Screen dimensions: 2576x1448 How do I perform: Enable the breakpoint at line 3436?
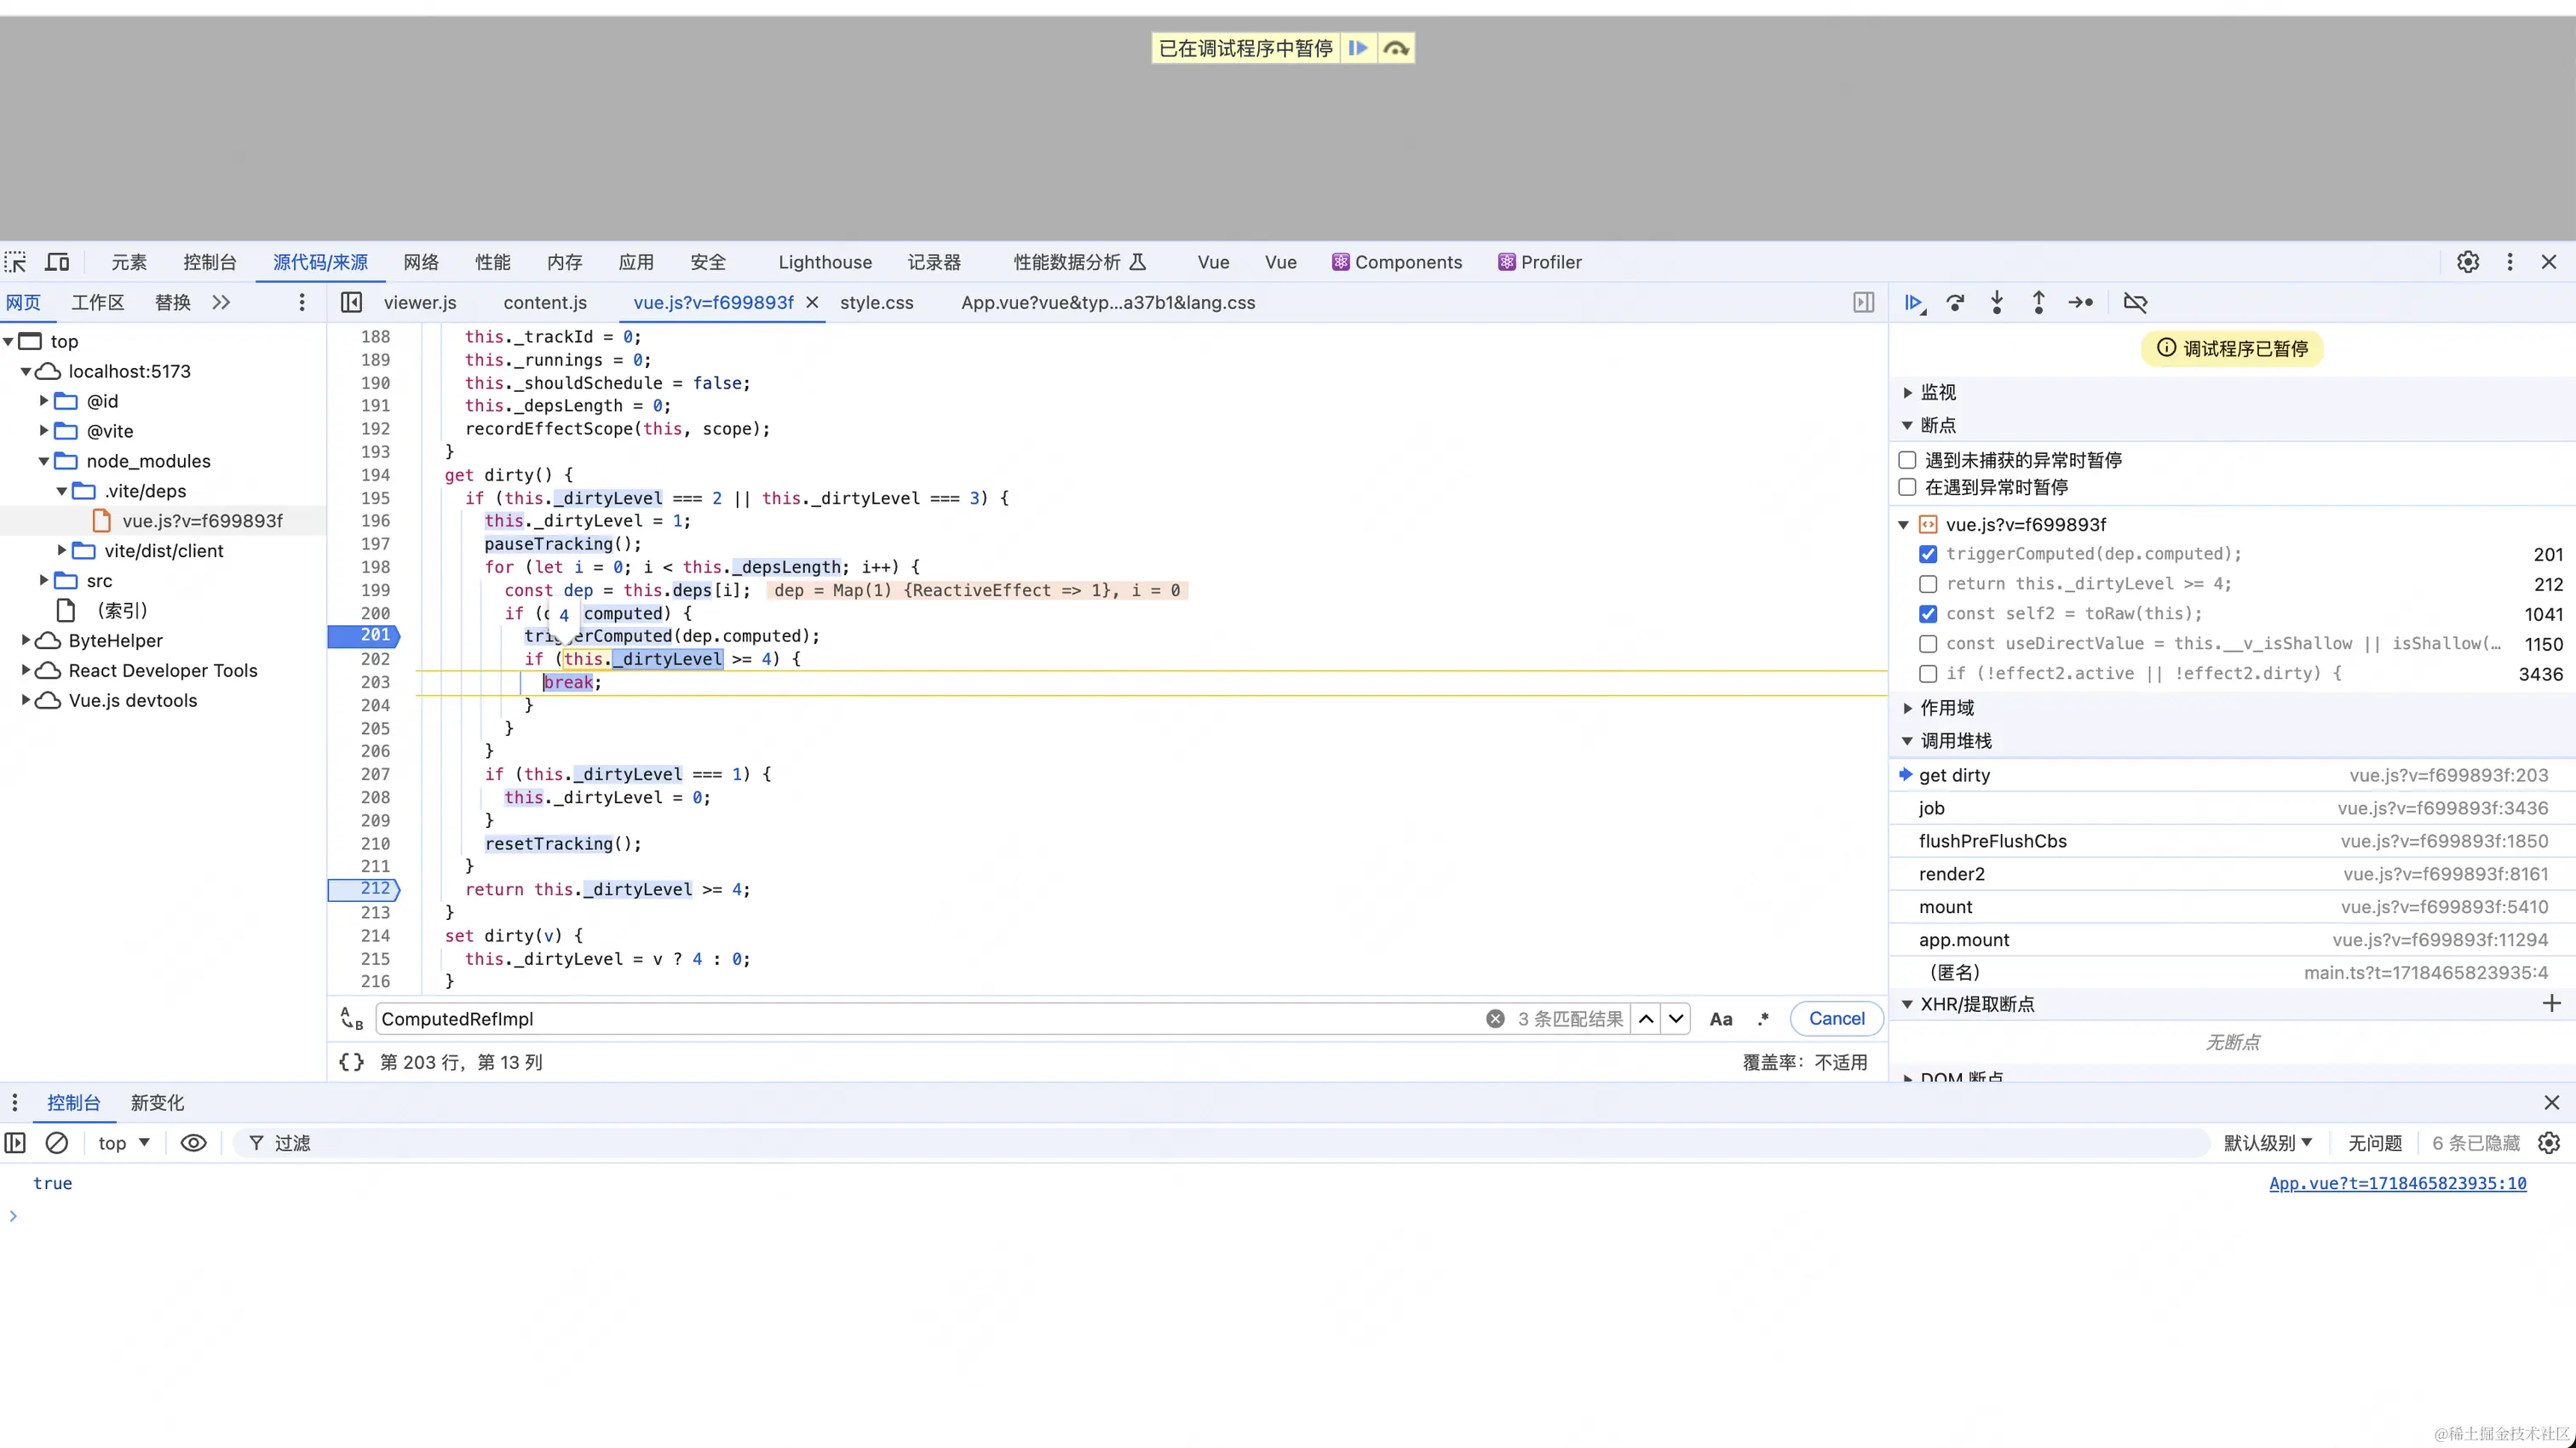(x=1928, y=674)
